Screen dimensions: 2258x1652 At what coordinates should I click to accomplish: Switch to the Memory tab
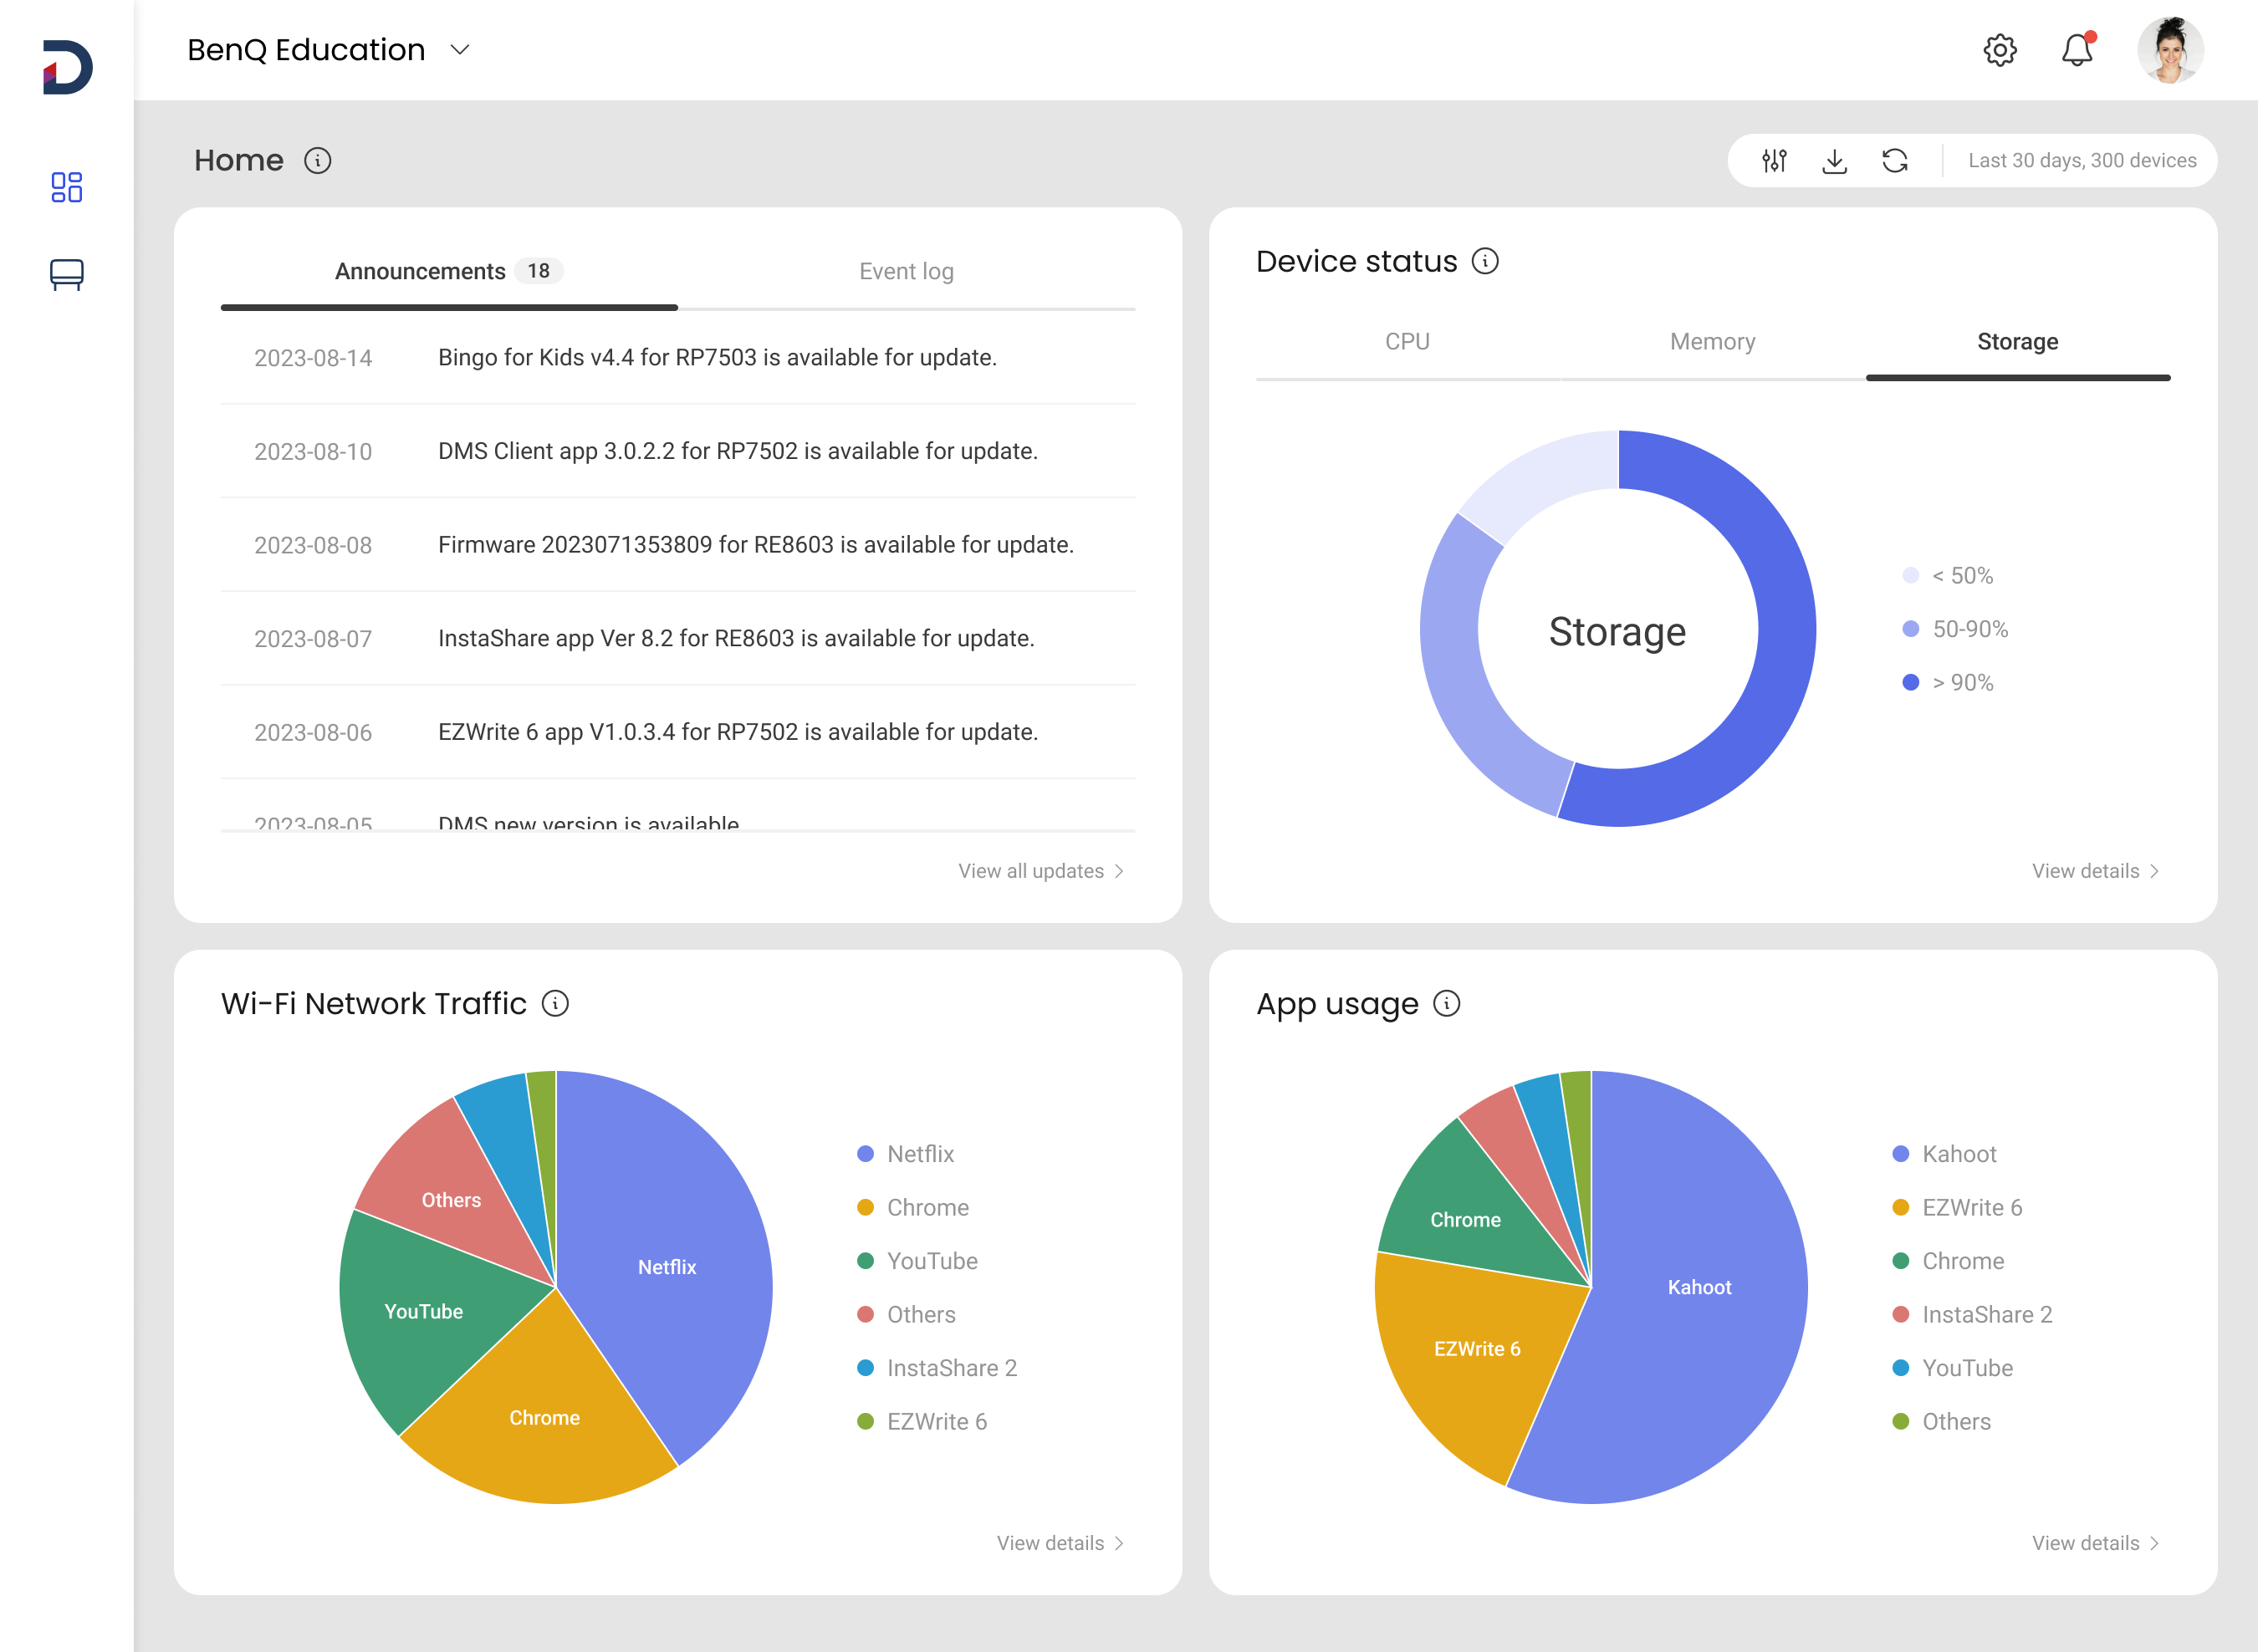[x=1713, y=342]
